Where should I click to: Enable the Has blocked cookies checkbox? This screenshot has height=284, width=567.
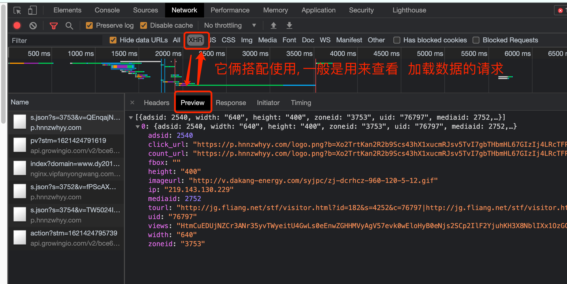coord(397,40)
